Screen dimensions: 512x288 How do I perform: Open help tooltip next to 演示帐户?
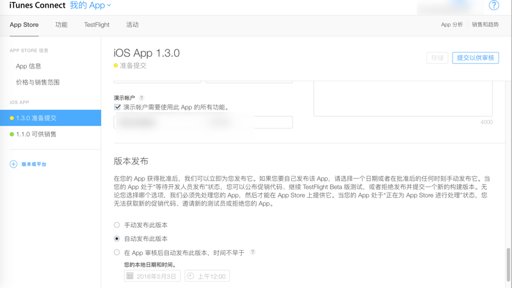pyautogui.click(x=141, y=98)
